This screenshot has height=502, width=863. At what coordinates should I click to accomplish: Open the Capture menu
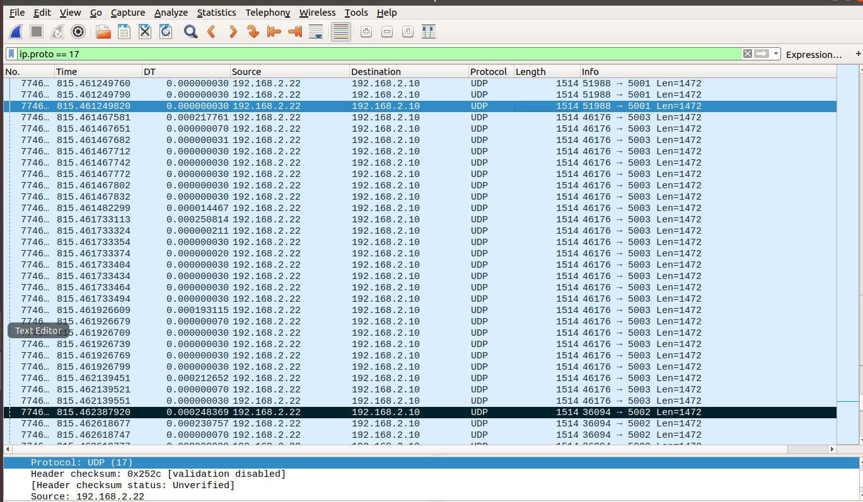(x=128, y=13)
